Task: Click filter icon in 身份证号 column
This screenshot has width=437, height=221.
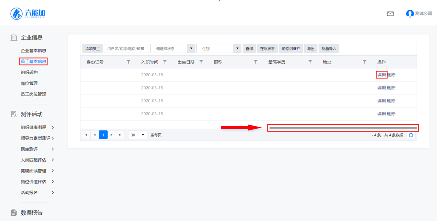Action: (129, 62)
